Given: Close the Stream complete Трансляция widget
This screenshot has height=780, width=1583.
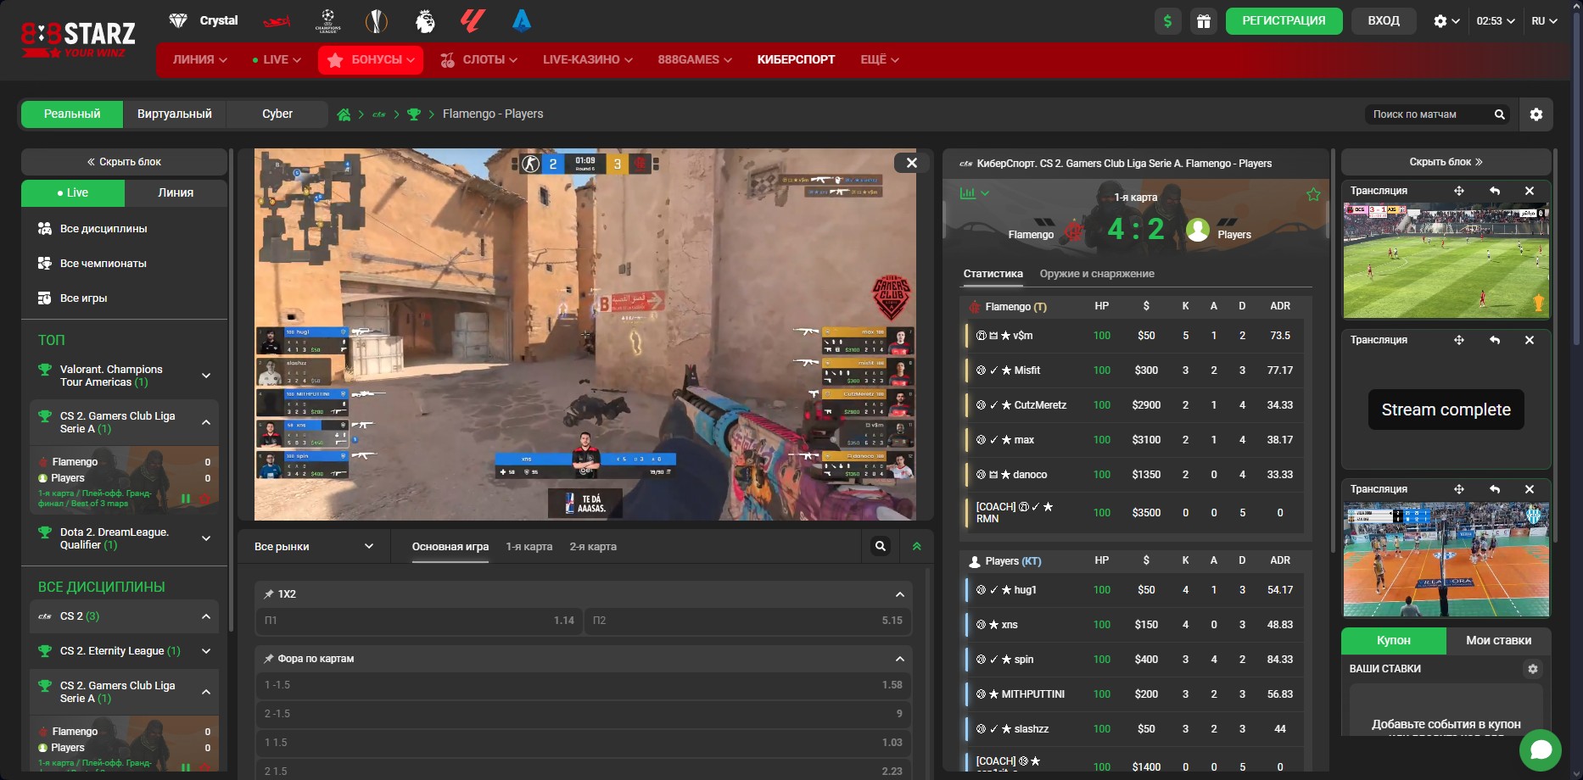Looking at the screenshot, I should [x=1530, y=340].
